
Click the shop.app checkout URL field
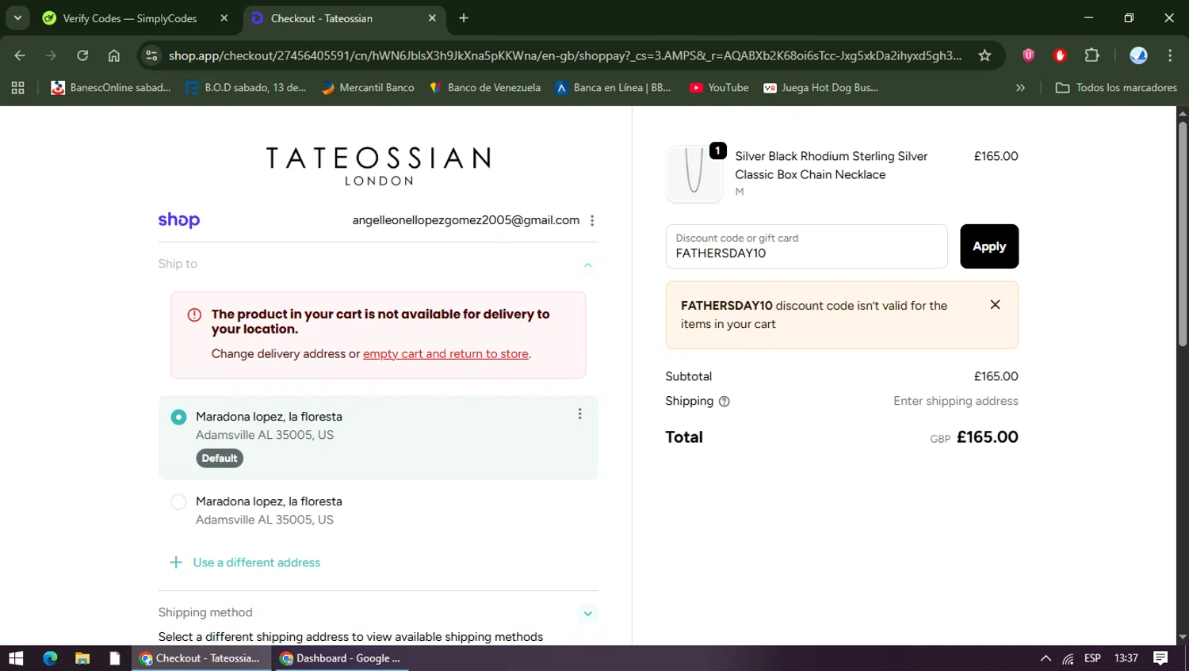564,55
